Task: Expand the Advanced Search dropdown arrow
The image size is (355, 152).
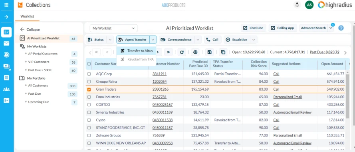Action: (x=331, y=28)
